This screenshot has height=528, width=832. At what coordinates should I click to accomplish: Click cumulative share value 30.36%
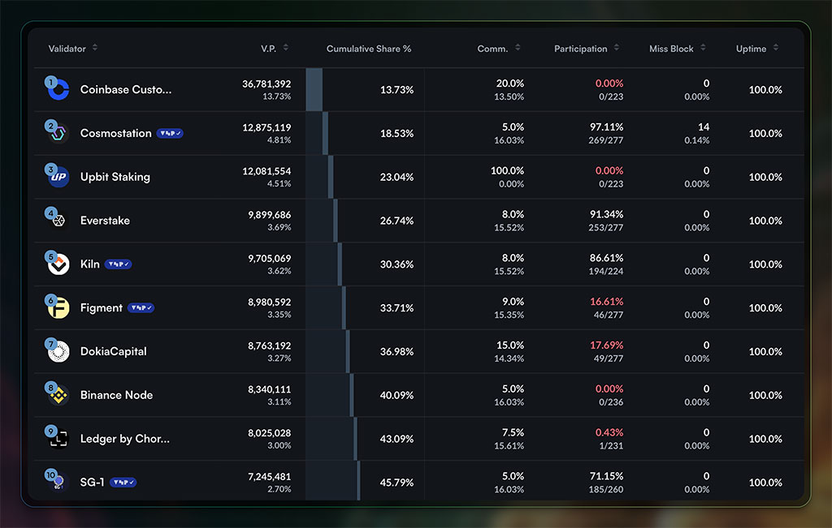click(x=396, y=264)
